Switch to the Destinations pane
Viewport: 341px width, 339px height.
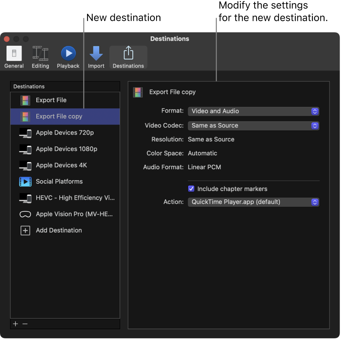(128, 56)
